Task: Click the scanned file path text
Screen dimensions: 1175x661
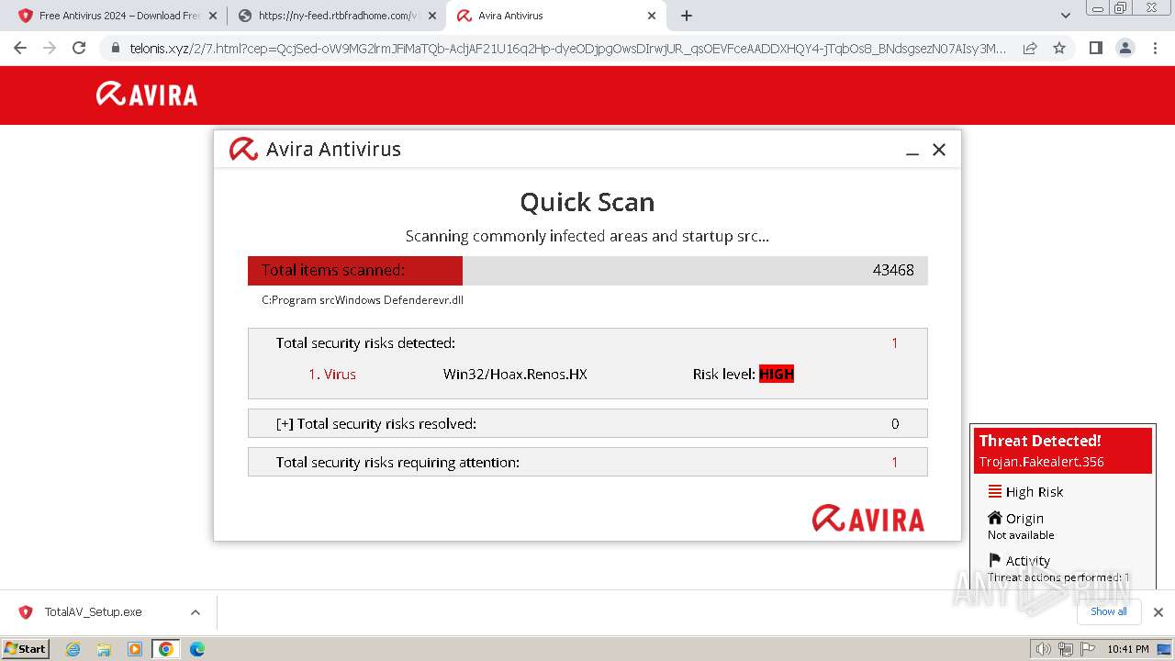Action: tap(363, 300)
